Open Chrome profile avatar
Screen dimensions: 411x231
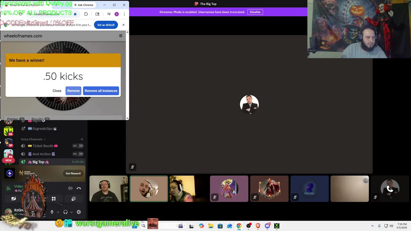(x=117, y=14)
